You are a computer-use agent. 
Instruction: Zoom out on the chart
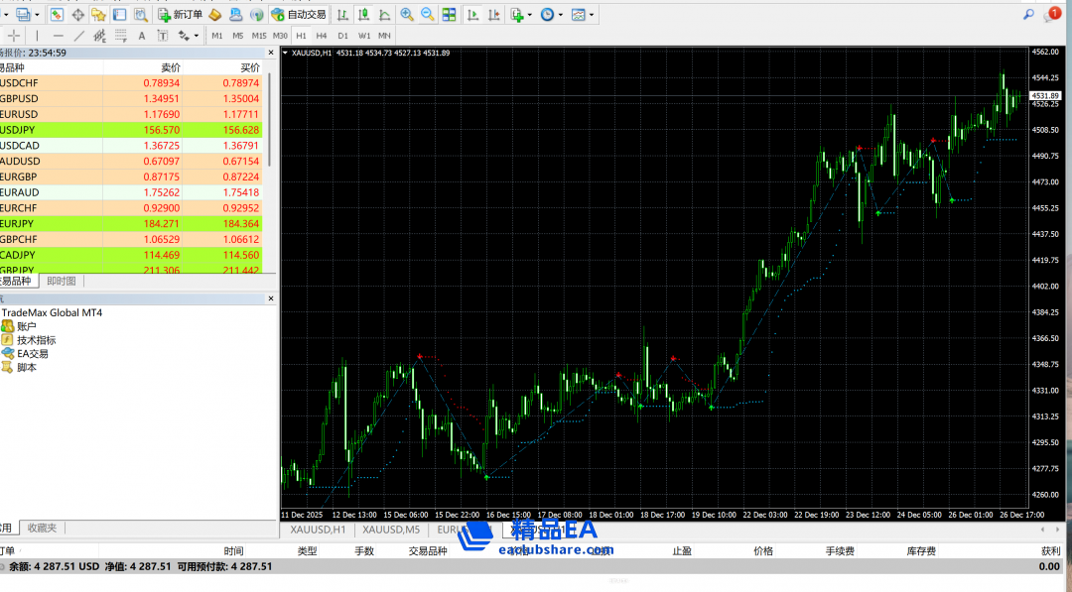point(428,14)
